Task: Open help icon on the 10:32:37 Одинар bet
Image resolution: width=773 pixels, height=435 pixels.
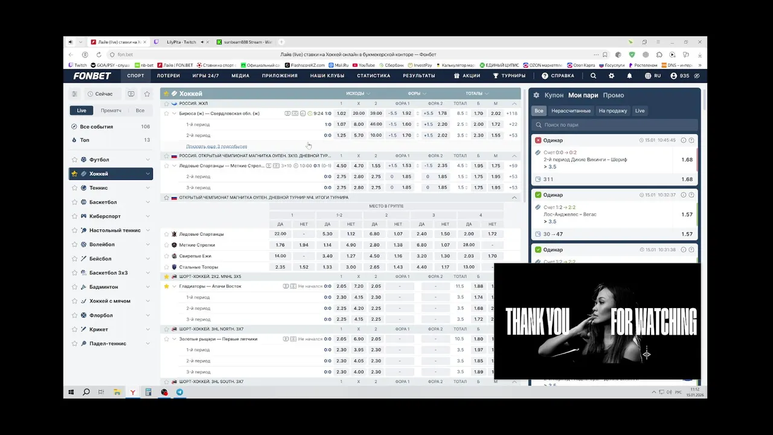Action: click(x=691, y=195)
